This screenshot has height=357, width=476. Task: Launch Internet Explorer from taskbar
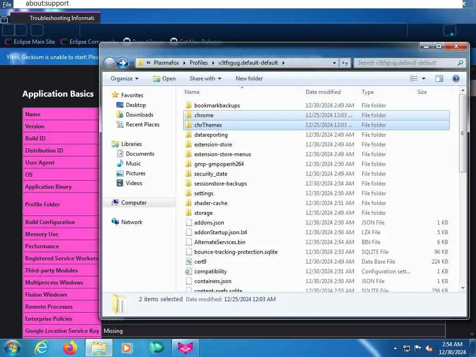(41, 348)
